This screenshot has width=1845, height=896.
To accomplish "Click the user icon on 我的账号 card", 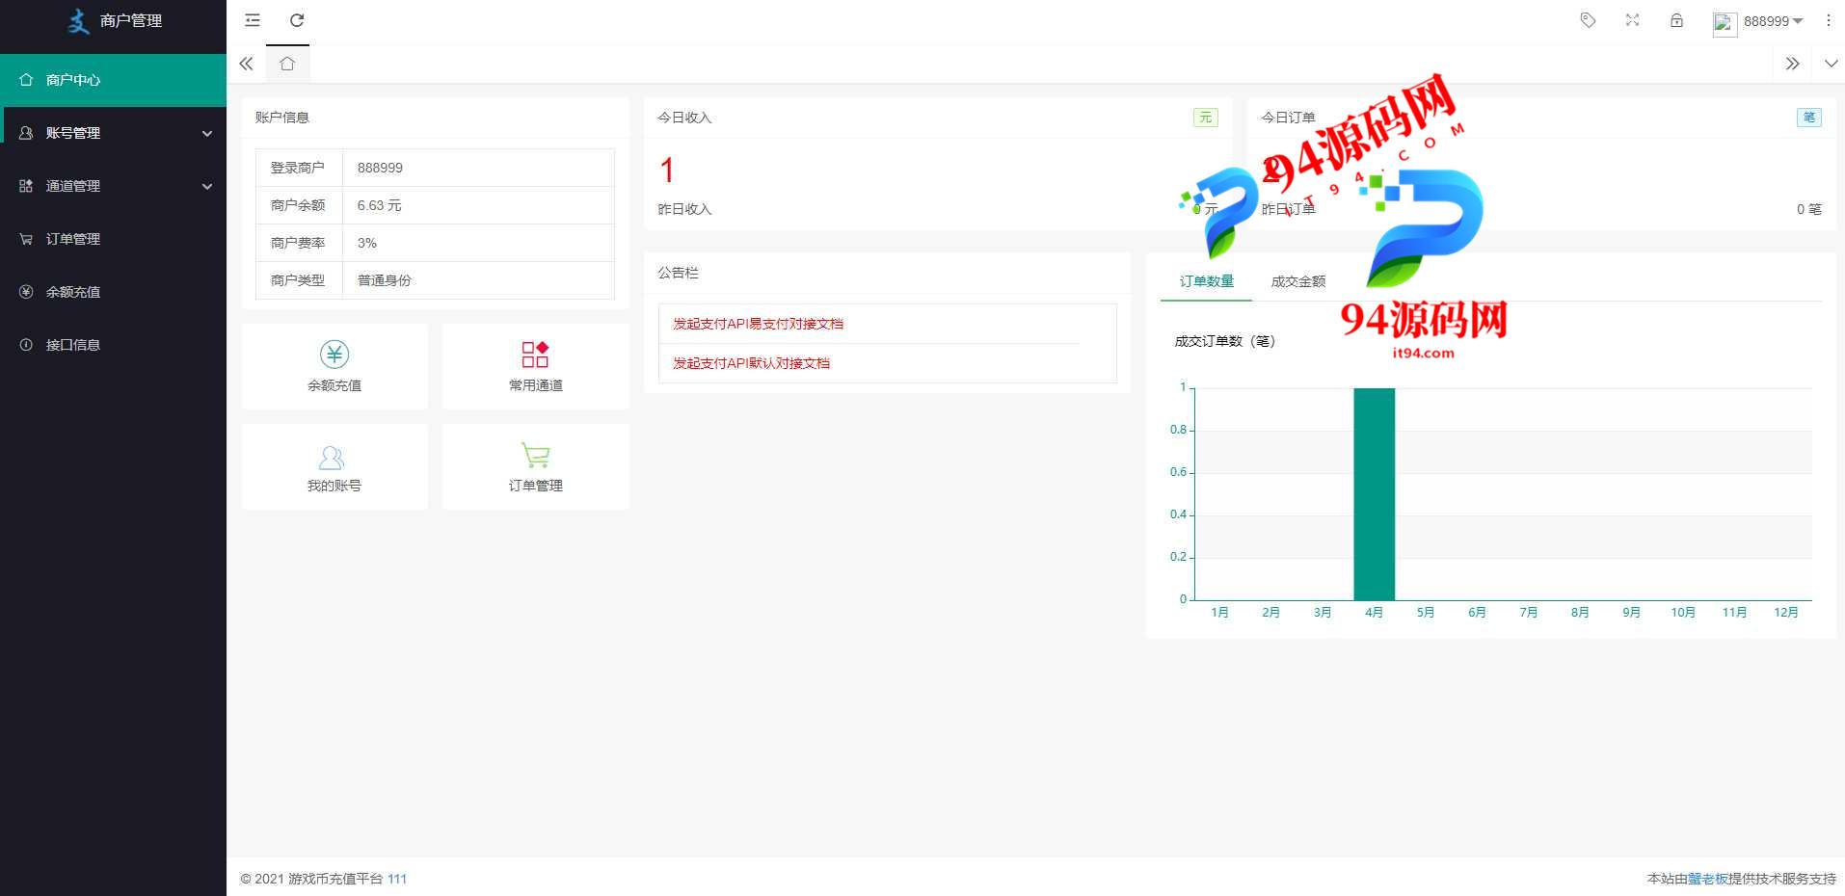I will (x=332, y=457).
